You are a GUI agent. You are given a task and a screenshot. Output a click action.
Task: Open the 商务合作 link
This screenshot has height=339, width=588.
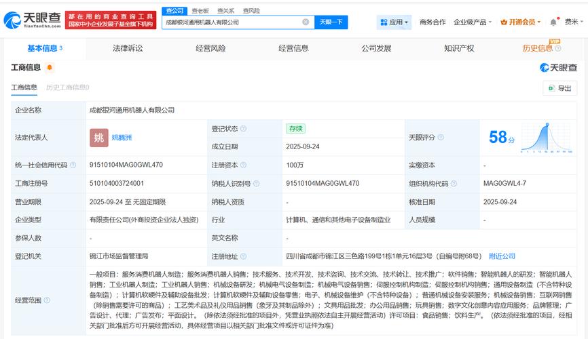pos(433,22)
